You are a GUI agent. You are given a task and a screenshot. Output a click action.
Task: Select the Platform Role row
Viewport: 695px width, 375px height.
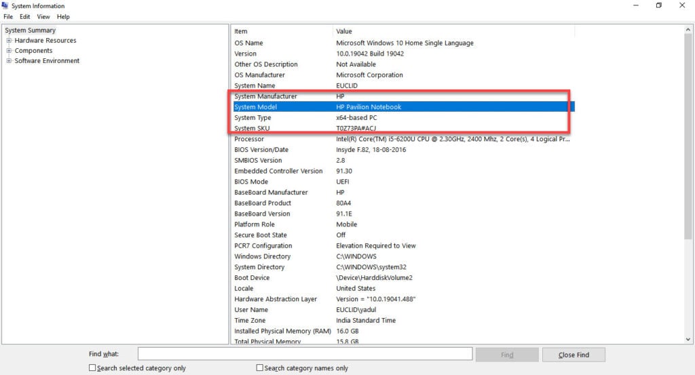[404, 224]
